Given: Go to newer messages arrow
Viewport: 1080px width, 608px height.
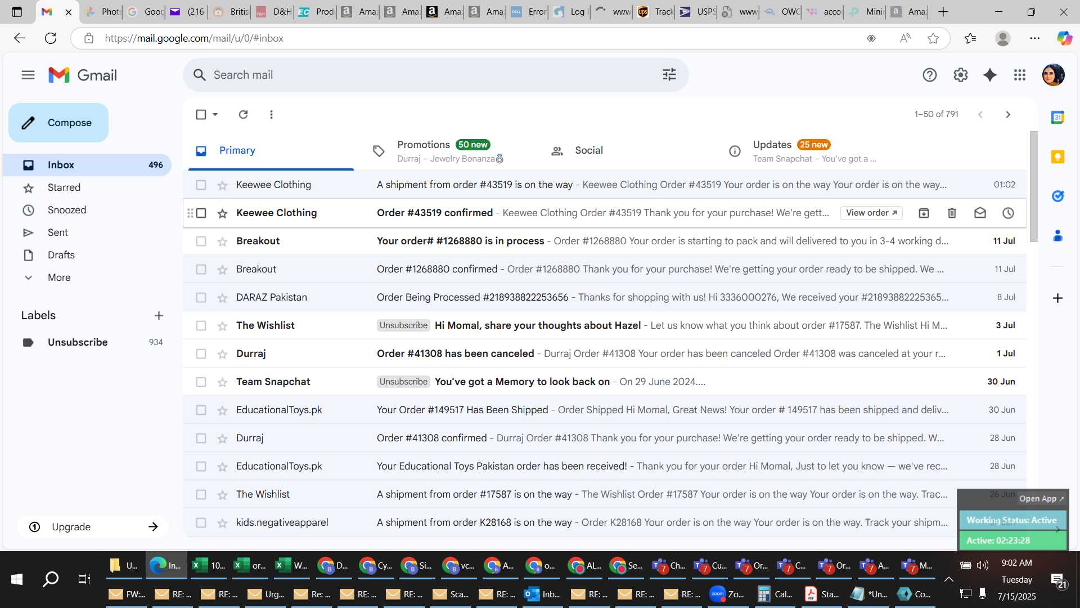Looking at the screenshot, I should pos(980,114).
